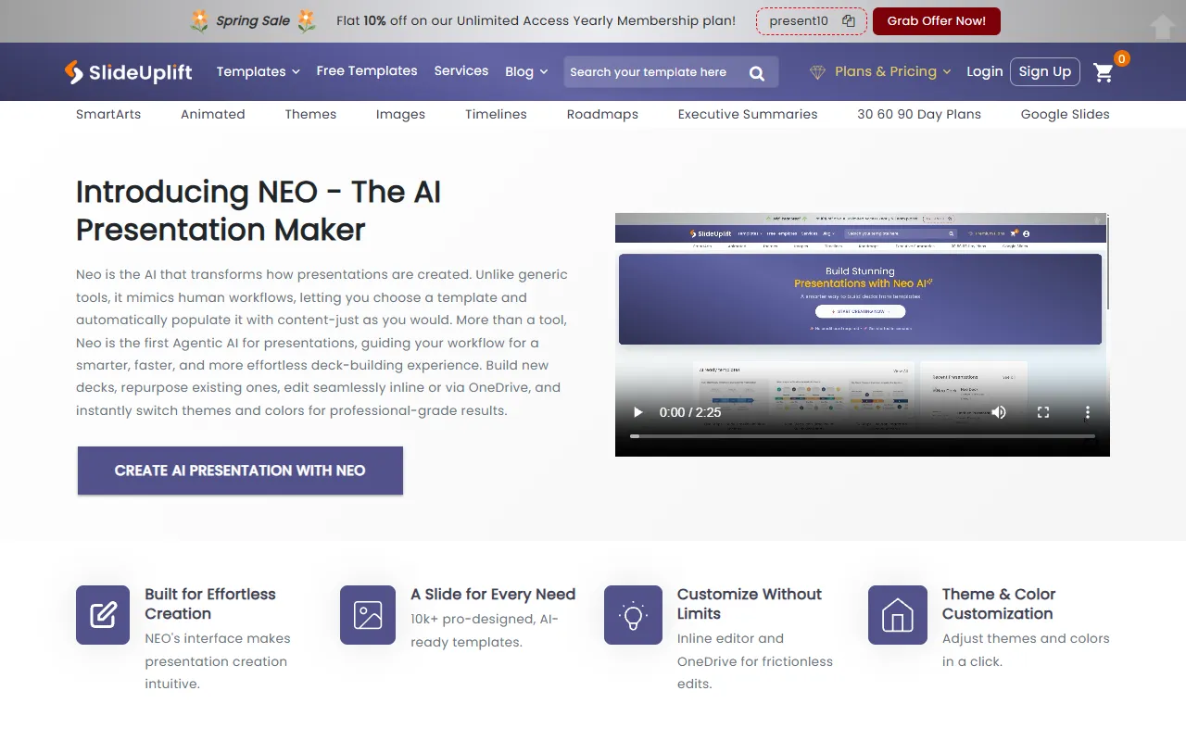Open the Timelines category

pos(496,114)
